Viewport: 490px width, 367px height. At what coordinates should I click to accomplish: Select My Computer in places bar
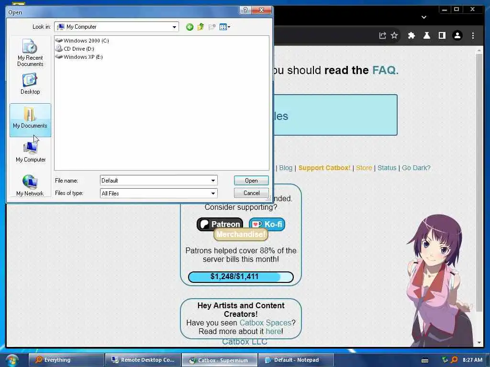coord(31,152)
